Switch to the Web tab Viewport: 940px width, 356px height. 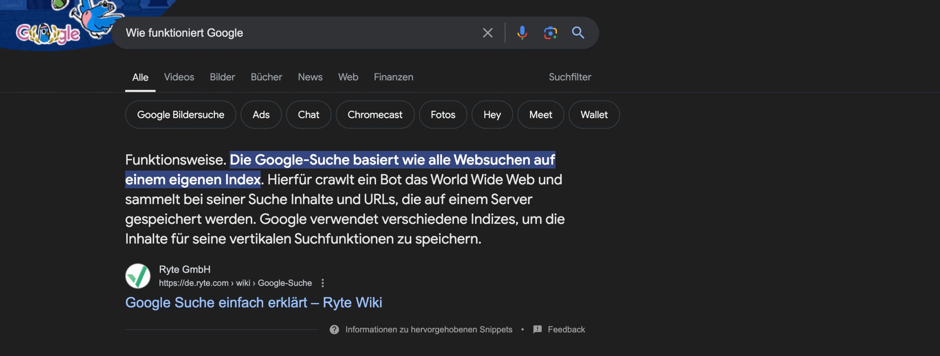point(348,77)
